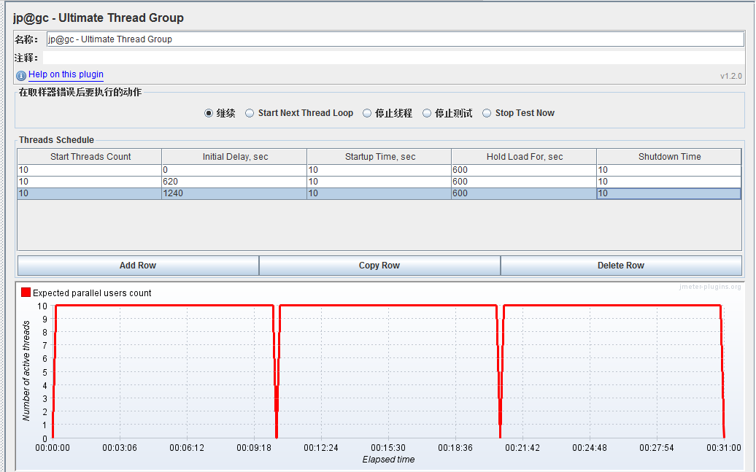The height and width of the screenshot is (472, 756).
Task: Select Startup Time cell in first row
Action: tap(379, 170)
